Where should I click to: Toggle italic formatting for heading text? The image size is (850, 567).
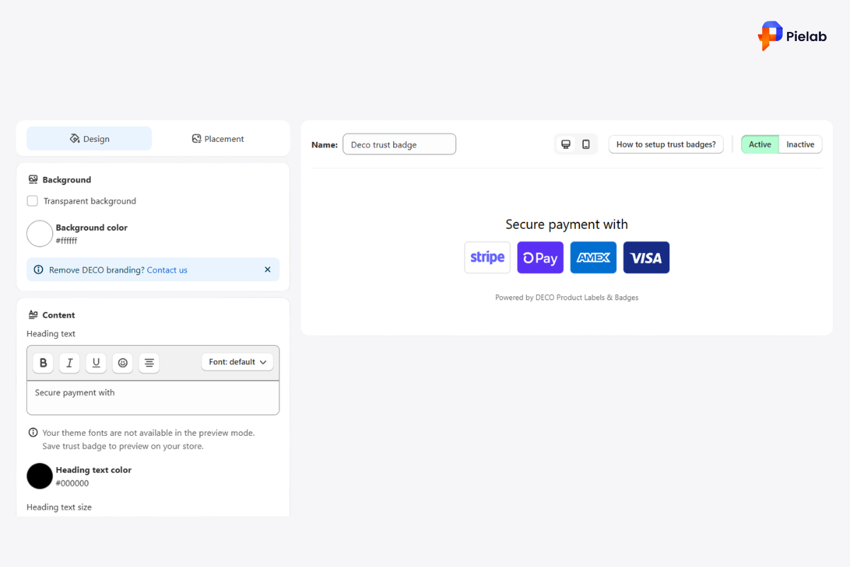pos(69,363)
